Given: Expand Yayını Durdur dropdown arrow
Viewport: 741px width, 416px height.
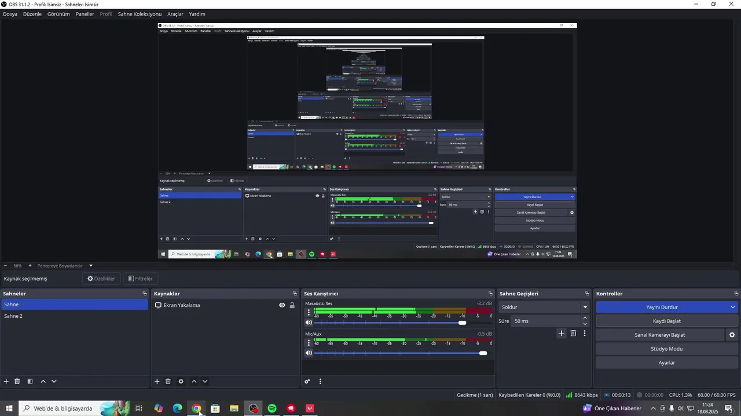Looking at the screenshot, I should 732,307.
